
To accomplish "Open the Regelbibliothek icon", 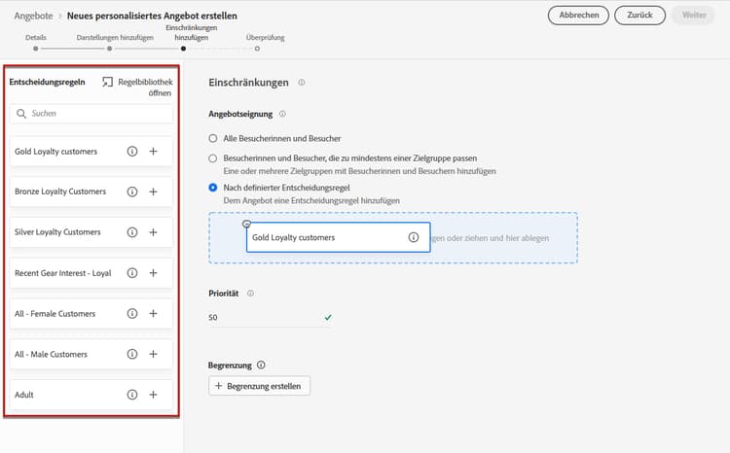I will pos(108,82).
